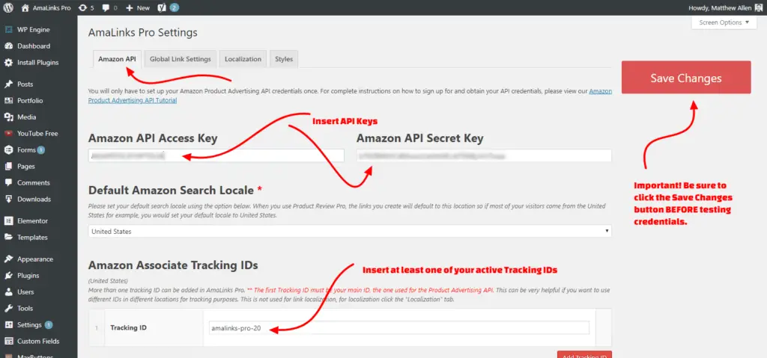Click the plus New icon in admin bar
The width and height of the screenshot is (767, 358).
coord(129,7)
